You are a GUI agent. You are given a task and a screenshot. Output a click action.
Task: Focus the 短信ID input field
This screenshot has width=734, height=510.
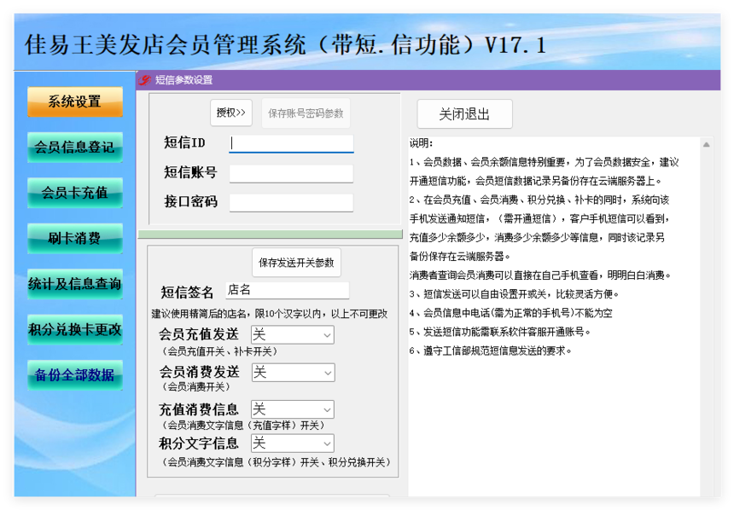click(291, 143)
